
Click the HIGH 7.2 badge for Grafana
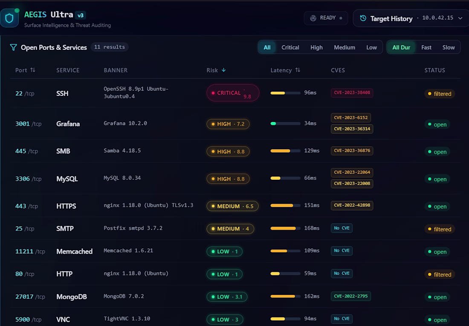pyautogui.click(x=228, y=124)
